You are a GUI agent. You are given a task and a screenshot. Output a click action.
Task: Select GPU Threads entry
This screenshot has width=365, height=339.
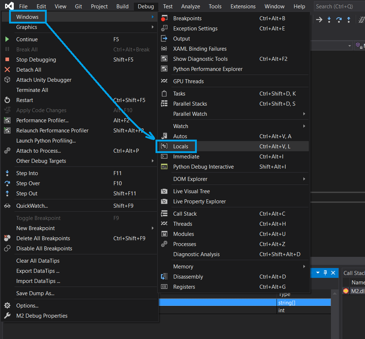[233, 81]
